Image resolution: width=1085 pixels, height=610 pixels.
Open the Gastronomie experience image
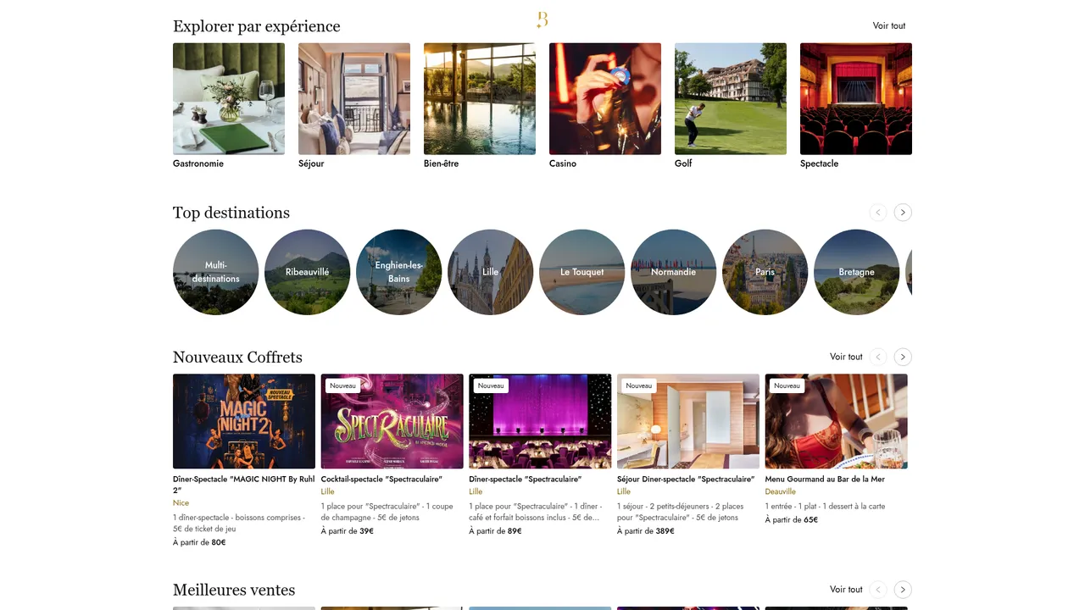point(229,99)
